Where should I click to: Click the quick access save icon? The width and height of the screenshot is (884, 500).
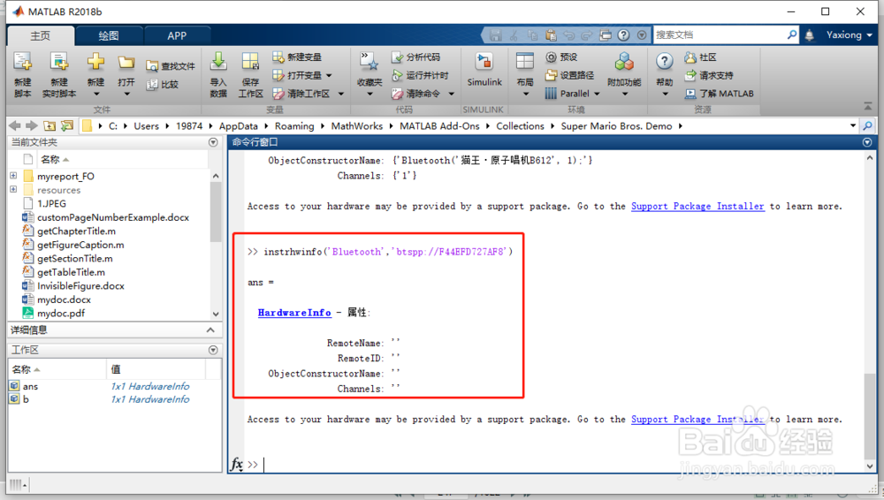point(496,35)
